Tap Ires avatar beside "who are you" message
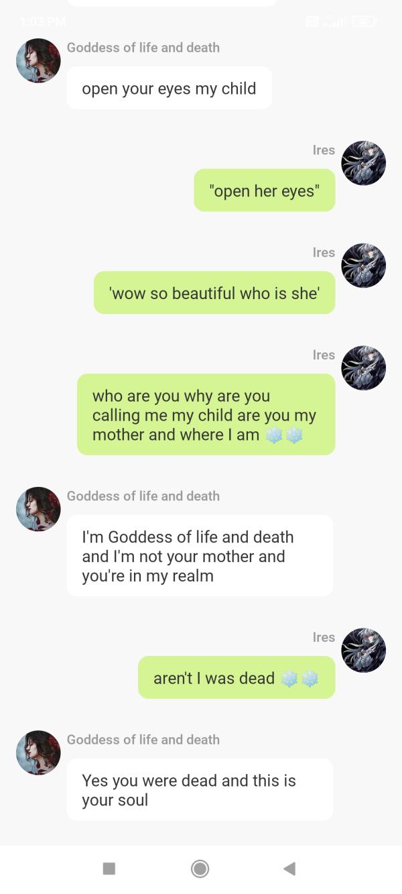The width and height of the screenshot is (402, 894). click(x=364, y=368)
